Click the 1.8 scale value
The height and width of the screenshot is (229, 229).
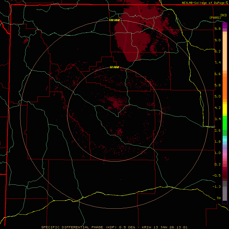[x=218, y=142]
